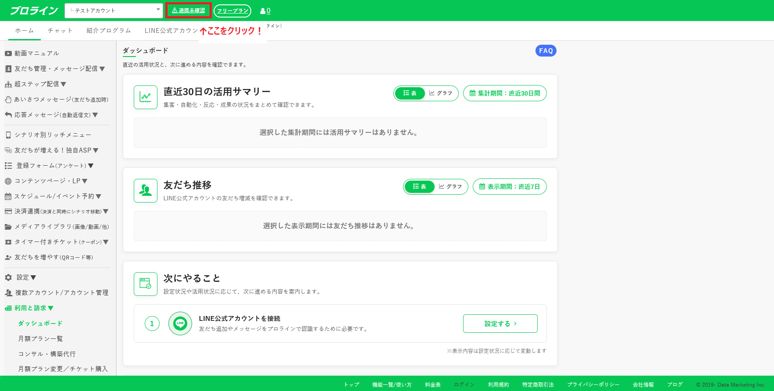The image size is (774, 391).
Task: Click the 複数アカウント users icon
Action: (x=8, y=293)
